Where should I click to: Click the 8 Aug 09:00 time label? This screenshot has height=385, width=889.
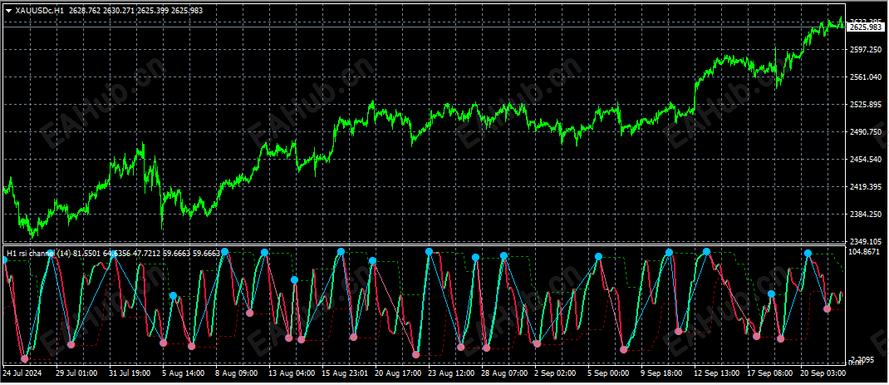tap(236, 373)
